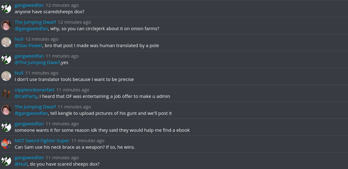Click @gangweedfan mention in the circlejerk message
348x169 pixels.
point(31,29)
